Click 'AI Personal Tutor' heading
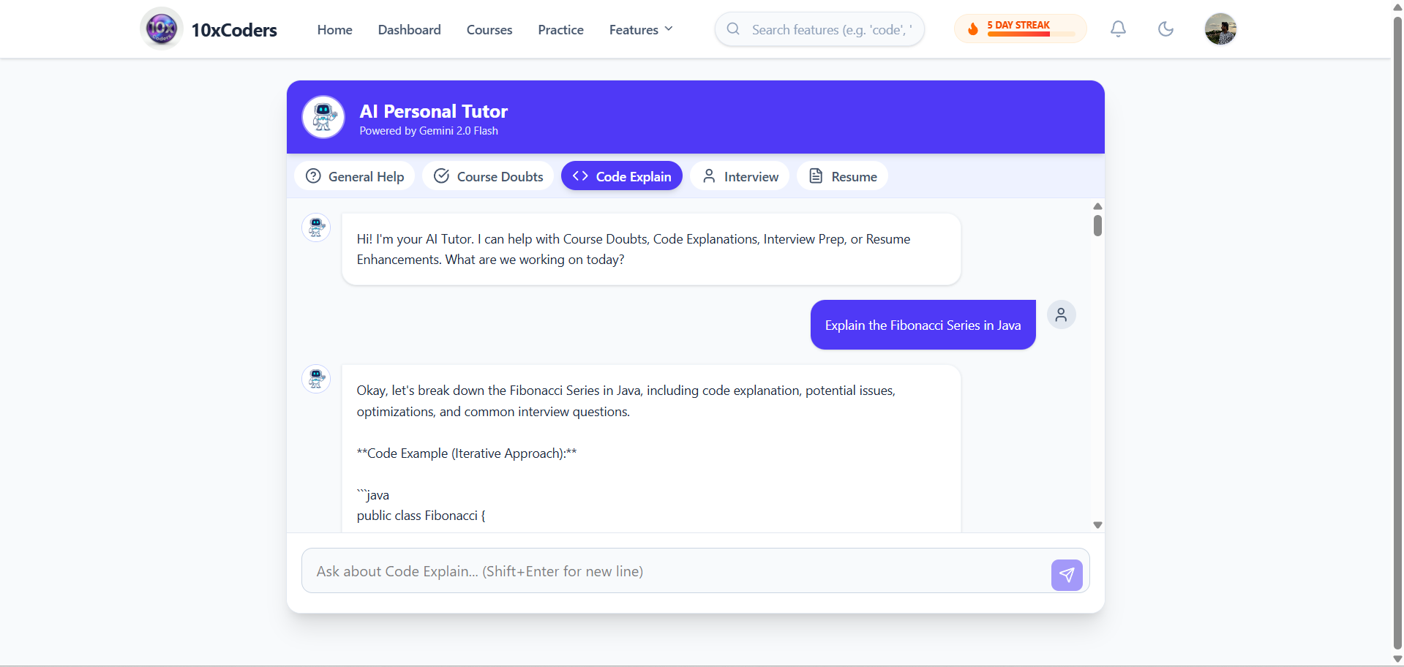The height and width of the screenshot is (667, 1404). click(433, 111)
